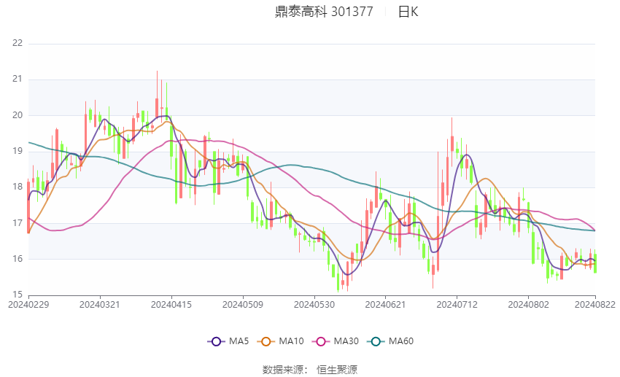Toggle the MA10 legend marker
Image resolution: width=620 pixels, height=377 pixels.
pos(266,341)
